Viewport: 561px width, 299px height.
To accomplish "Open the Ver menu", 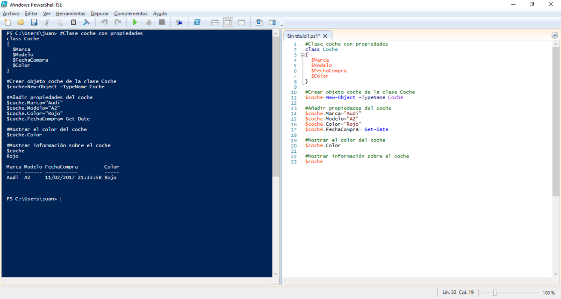I will (47, 14).
